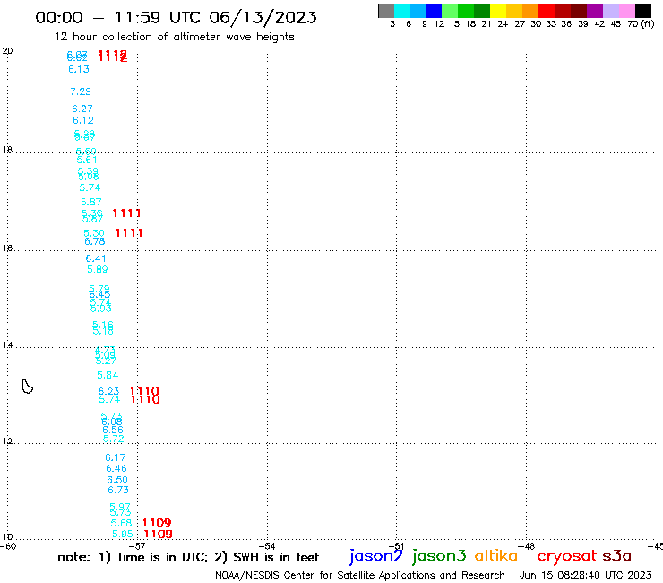
Task: Click the 5.61 wave height value
Action: (87, 160)
